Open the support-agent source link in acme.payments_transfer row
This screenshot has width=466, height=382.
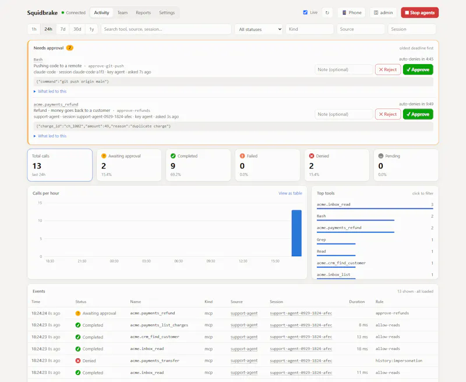[x=244, y=360]
